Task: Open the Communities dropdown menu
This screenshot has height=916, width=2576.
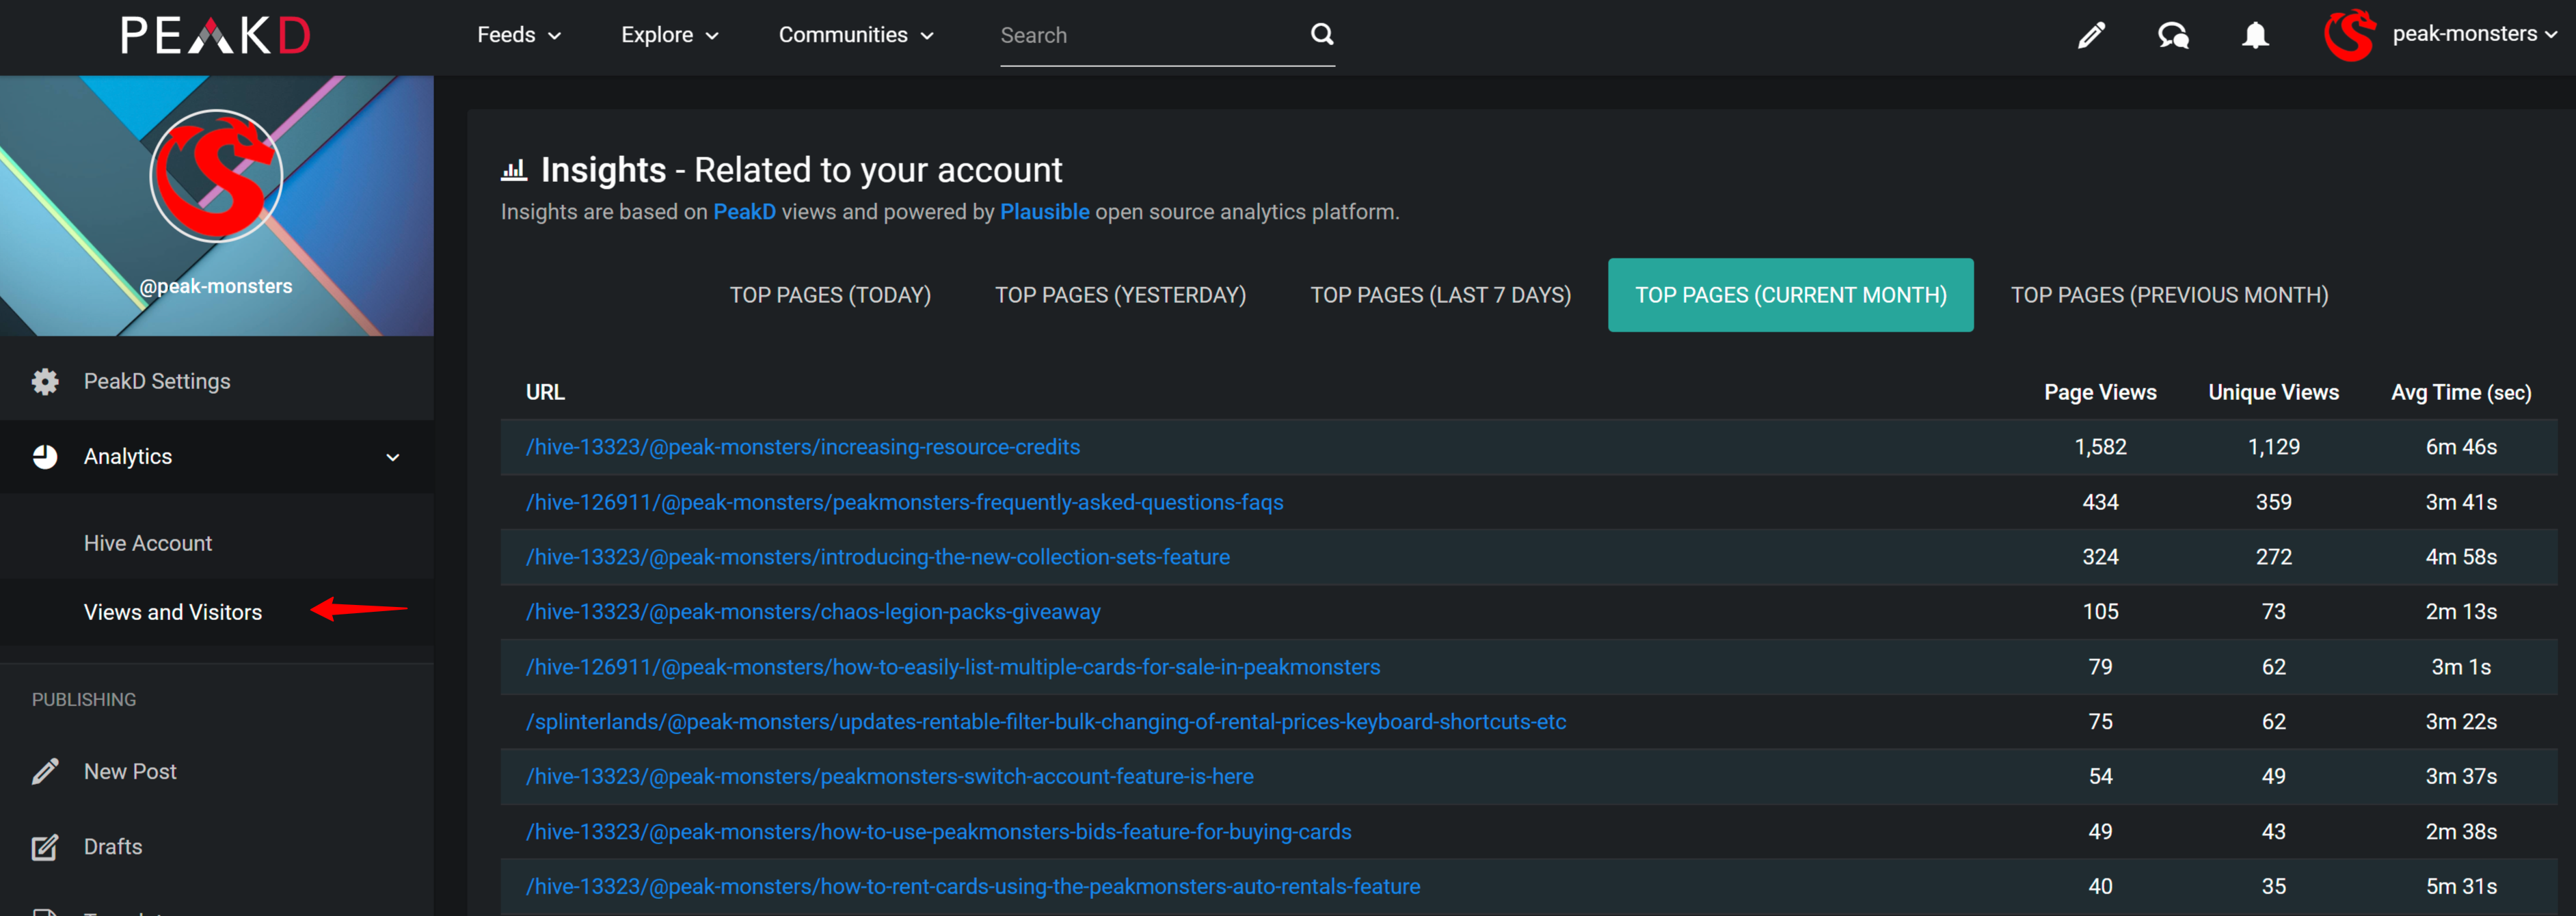Action: click(855, 35)
